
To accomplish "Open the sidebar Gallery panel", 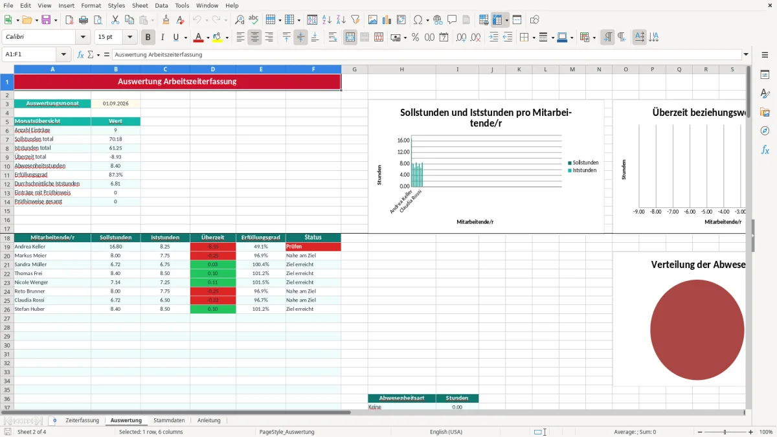I will click(x=765, y=112).
